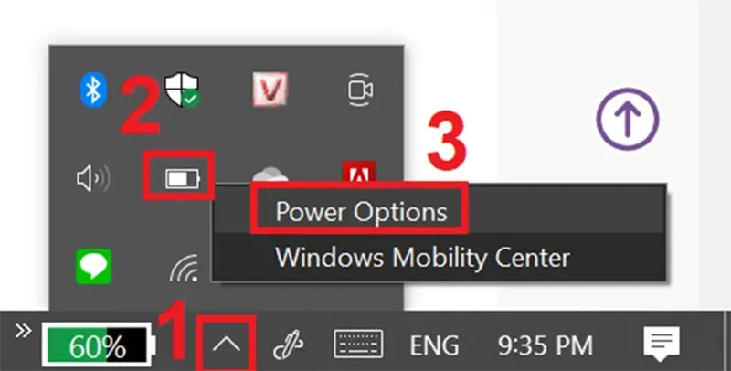Expand taskbar toolbar double chevron
The height and width of the screenshot is (371, 731).
point(23,331)
